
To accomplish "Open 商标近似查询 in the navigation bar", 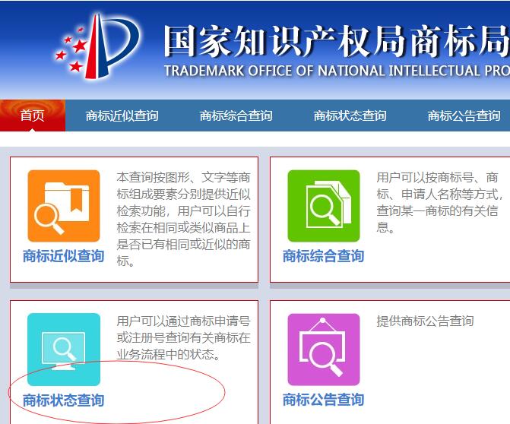I will click(x=122, y=115).
